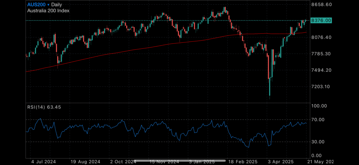Click the 2 Oct 2024 date label
Image resolution: width=359 pixels, height=165 pixels.
(x=123, y=162)
